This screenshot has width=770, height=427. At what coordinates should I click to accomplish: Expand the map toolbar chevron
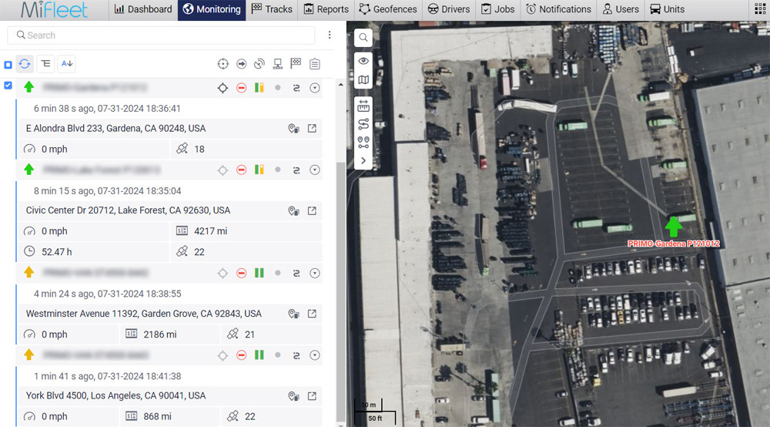tap(363, 160)
